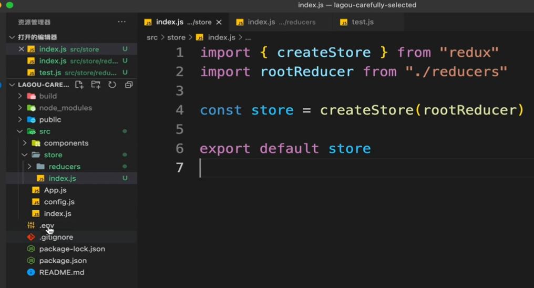The width and height of the screenshot is (534, 288).
Task: Expand the public folder
Action: coord(20,119)
